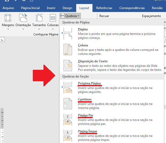Click the Contínuo section break icon

pos(68,103)
